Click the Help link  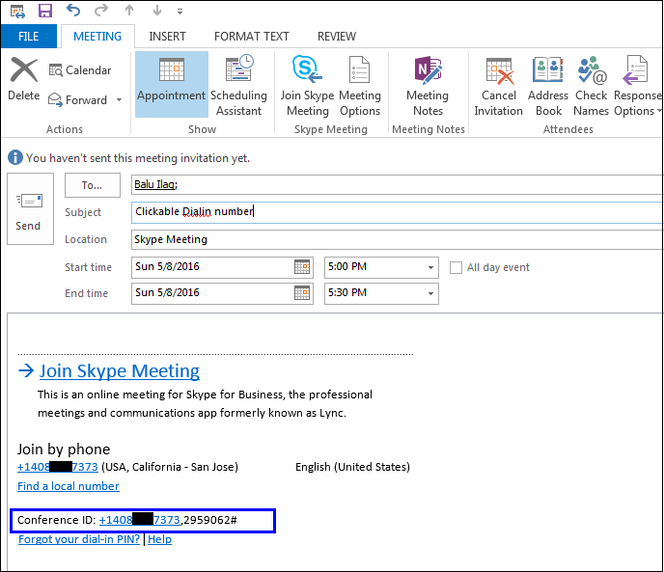pos(159,539)
